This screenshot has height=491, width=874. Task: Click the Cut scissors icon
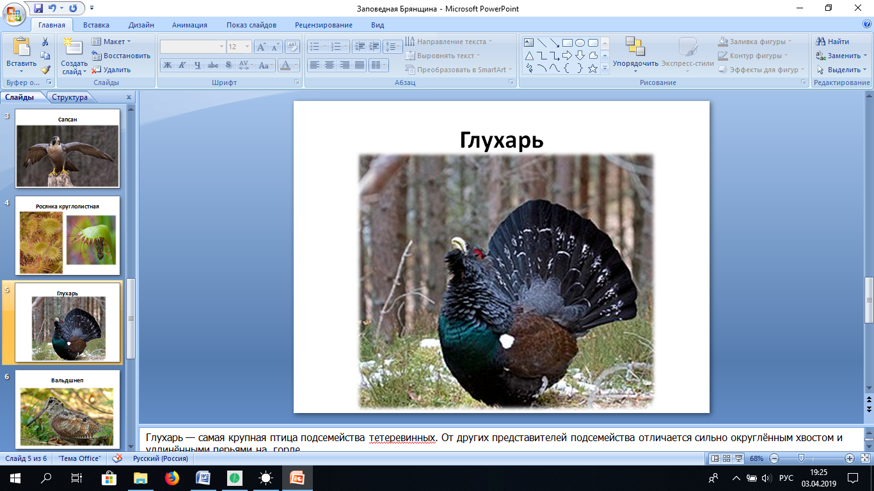[45, 42]
